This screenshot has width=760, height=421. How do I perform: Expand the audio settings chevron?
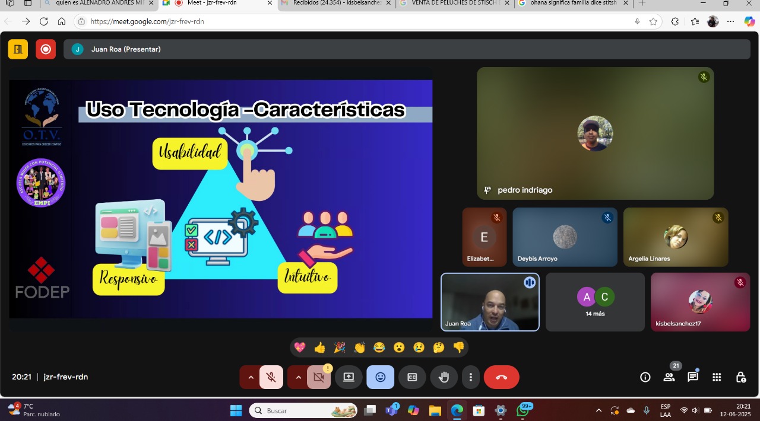(251, 377)
